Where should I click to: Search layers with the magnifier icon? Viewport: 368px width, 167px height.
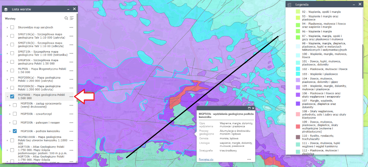click(x=66, y=18)
